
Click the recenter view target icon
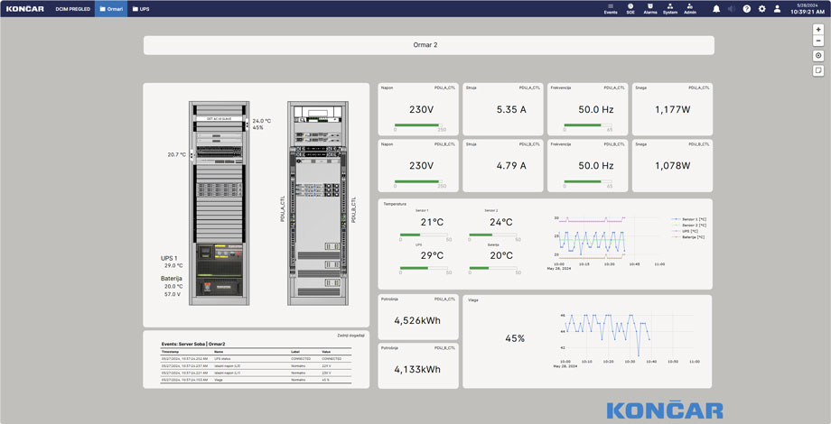pyautogui.click(x=818, y=56)
